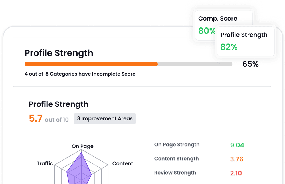Click the incomplete categories summary text
The height and width of the screenshot is (184, 285).
pos(80,74)
